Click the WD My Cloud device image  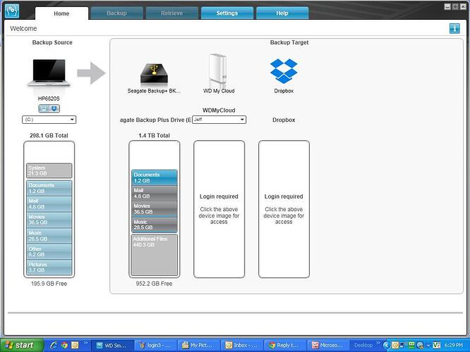[x=219, y=70]
